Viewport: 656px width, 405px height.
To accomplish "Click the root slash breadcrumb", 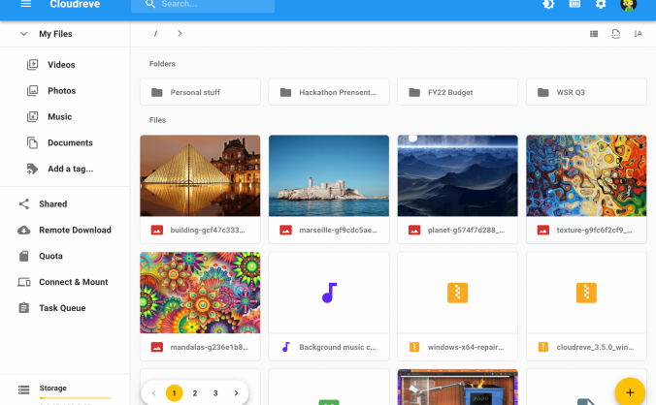I will pyautogui.click(x=155, y=34).
